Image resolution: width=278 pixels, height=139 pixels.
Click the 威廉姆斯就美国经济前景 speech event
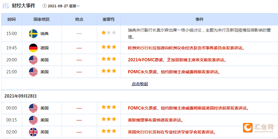[188, 108]
